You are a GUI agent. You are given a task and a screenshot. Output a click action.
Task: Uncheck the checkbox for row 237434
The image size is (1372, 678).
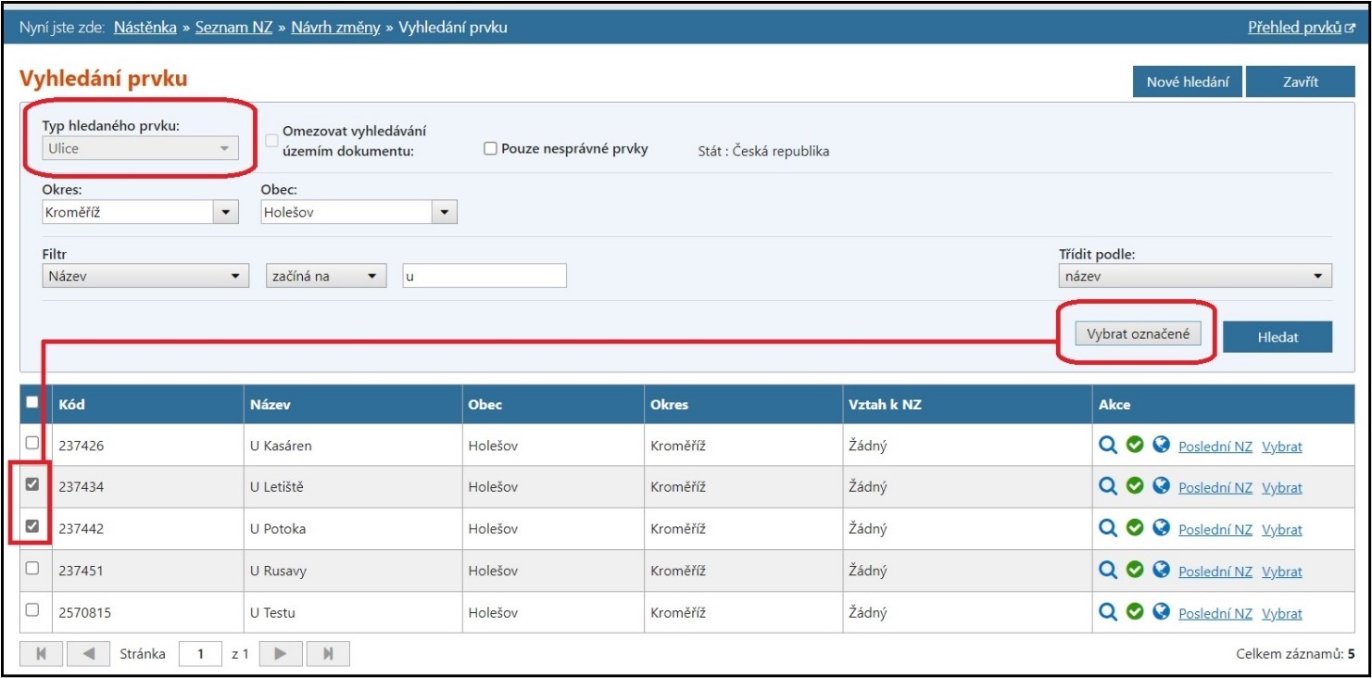[x=32, y=484]
